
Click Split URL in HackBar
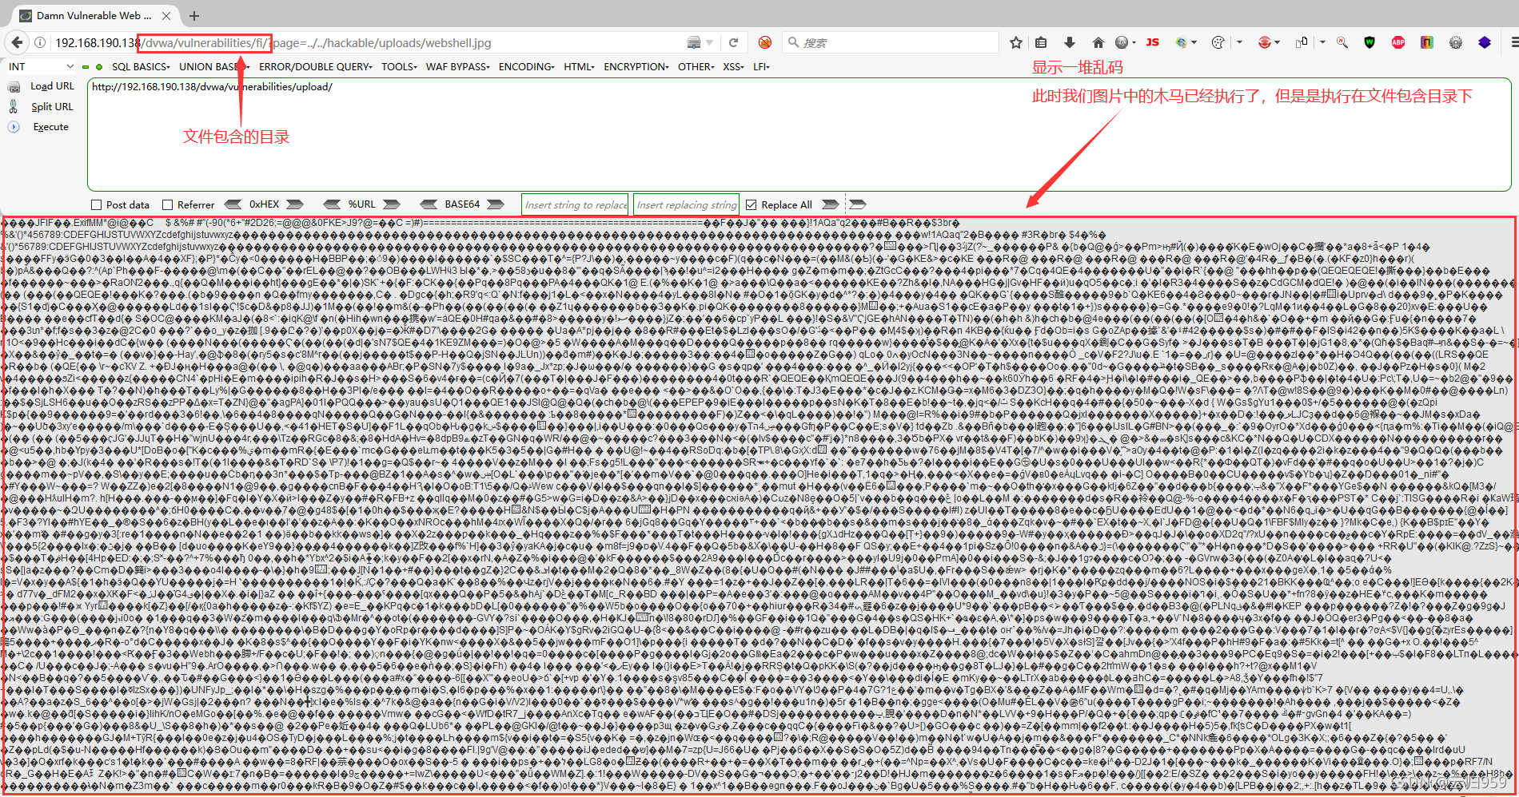coord(52,107)
